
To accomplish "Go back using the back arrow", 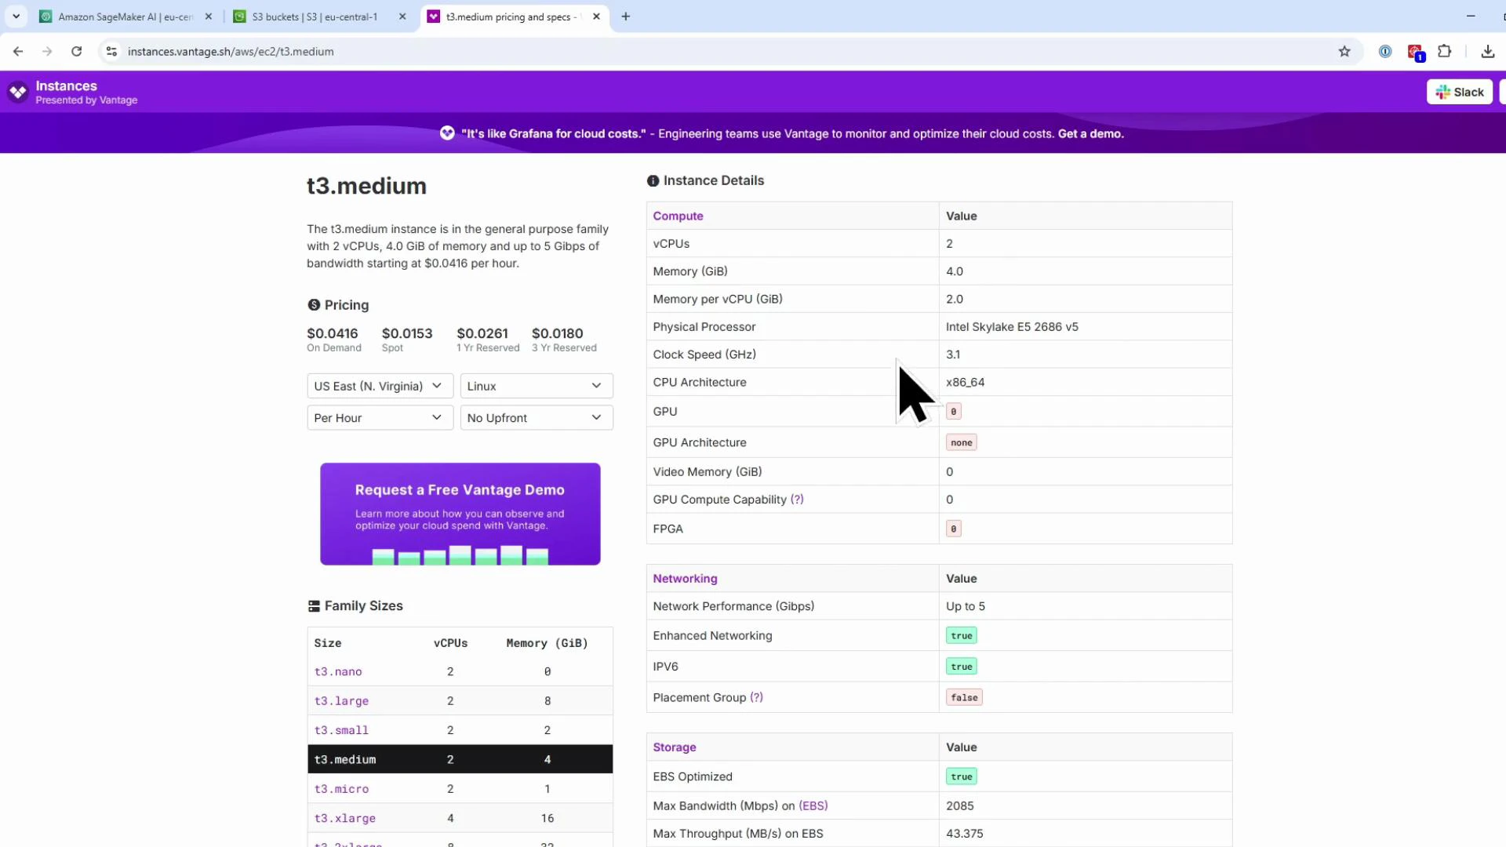I will [18, 51].
